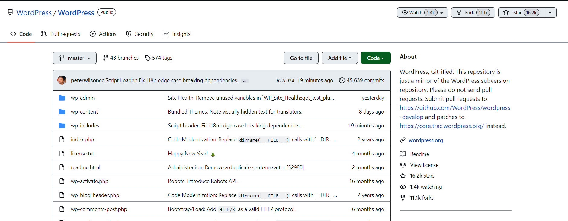The height and width of the screenshot is (221, 568).
Task: View the 45,639 commits history
Action: pyautogui.click(x=361, y=80)
